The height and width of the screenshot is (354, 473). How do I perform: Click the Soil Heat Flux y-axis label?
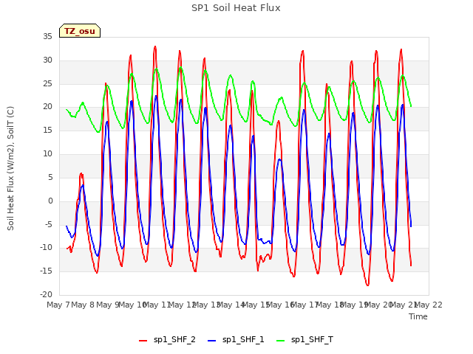[x=10, y=168]
